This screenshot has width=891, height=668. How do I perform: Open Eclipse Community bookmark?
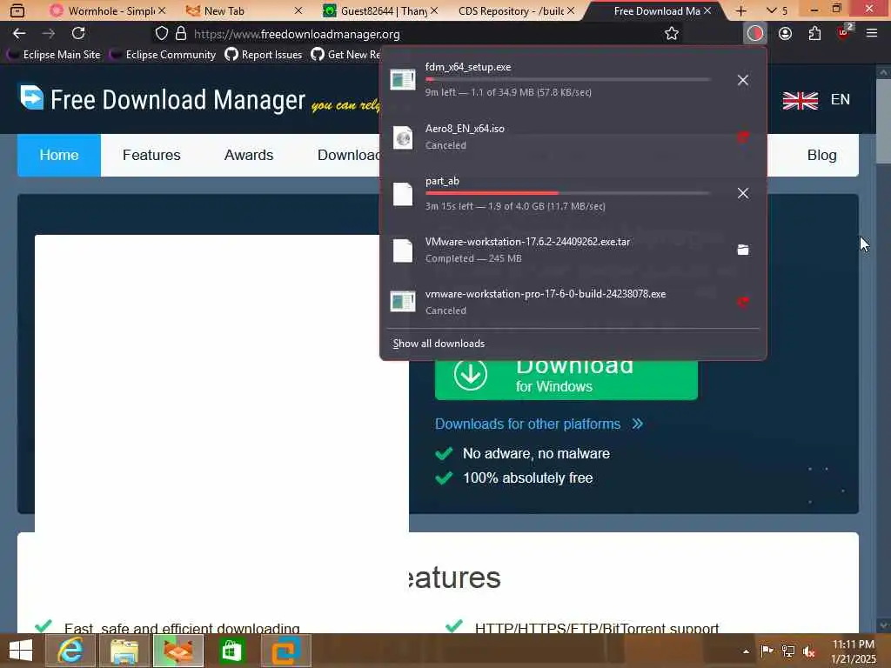tap(163, 55)
